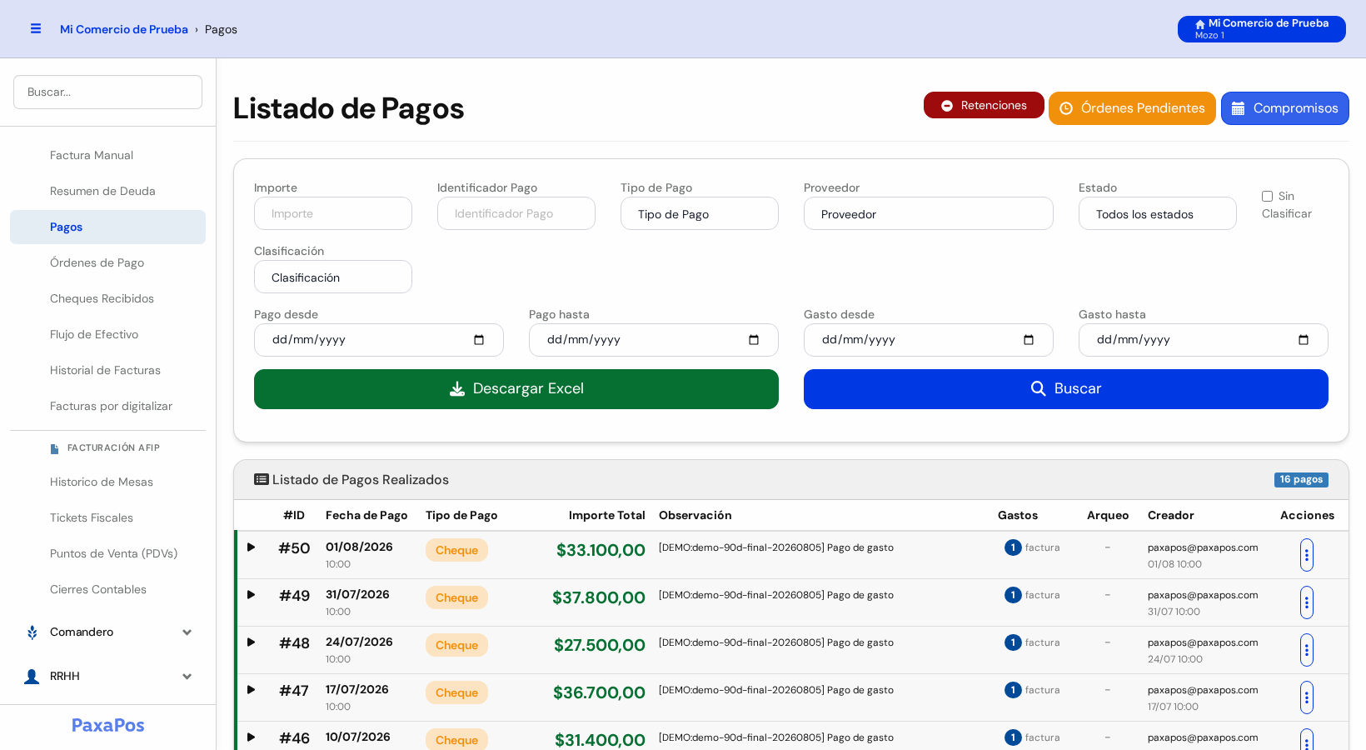1366x750 pixels.
Task: Expand row details for payment #48
Action: pos(251,642)
